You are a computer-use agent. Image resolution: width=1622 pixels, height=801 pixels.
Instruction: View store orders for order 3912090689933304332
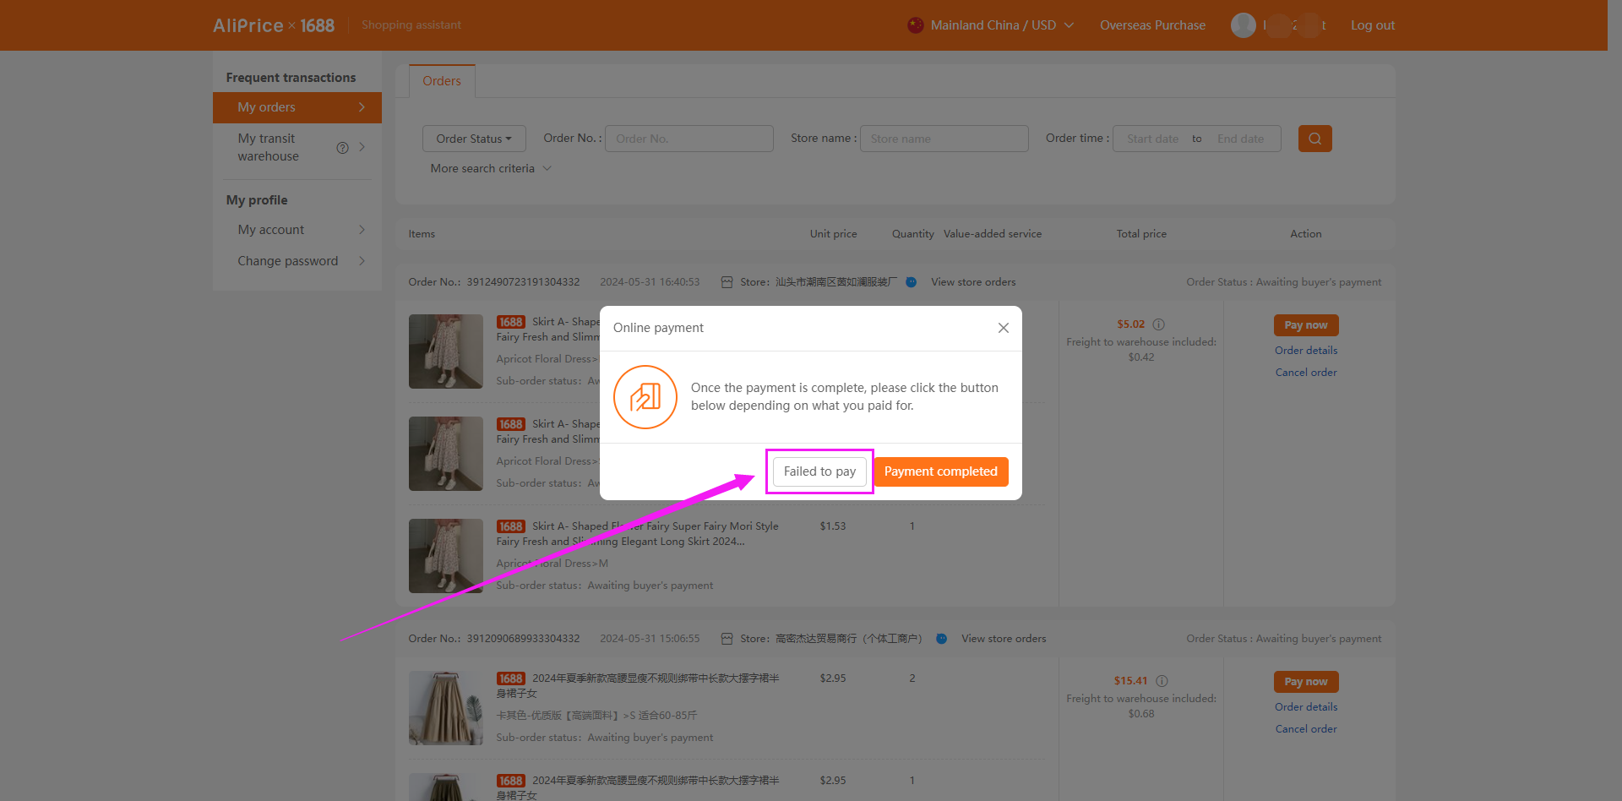coord(1004,639)
